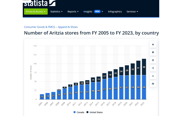
Task: Click the 2008 Canada segment labeled 26
Action: pos(59,95)
